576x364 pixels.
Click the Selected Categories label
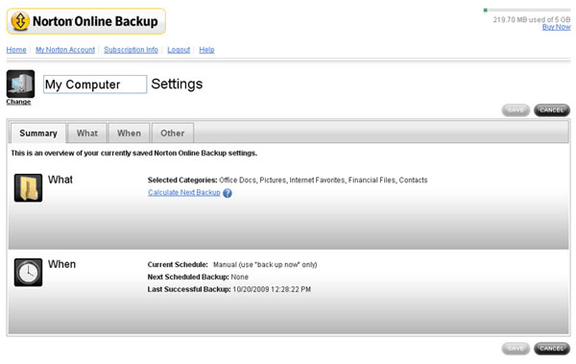(182, 181)
